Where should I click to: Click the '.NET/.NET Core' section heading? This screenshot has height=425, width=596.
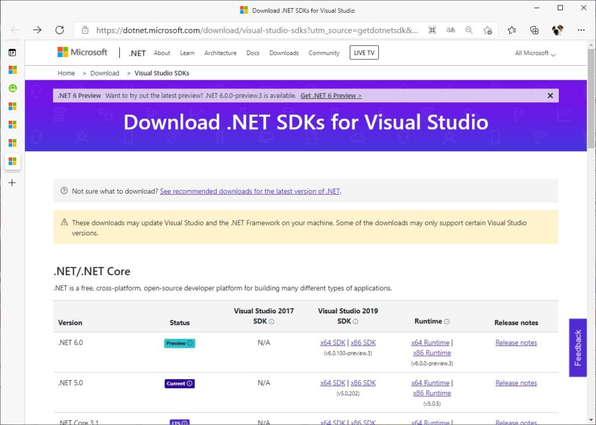92,271
